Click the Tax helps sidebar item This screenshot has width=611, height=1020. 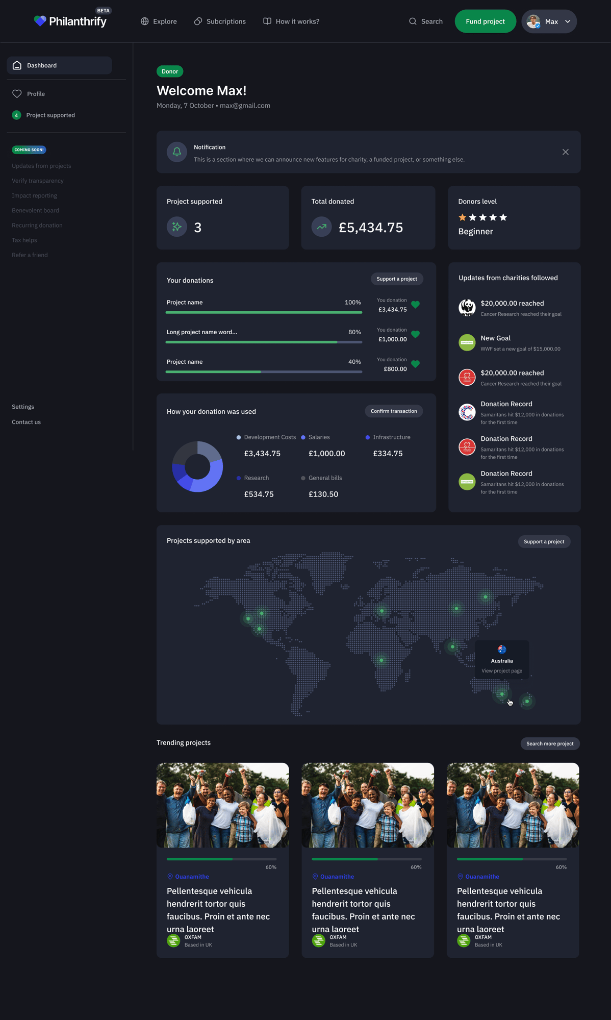(x=24, y=240)
